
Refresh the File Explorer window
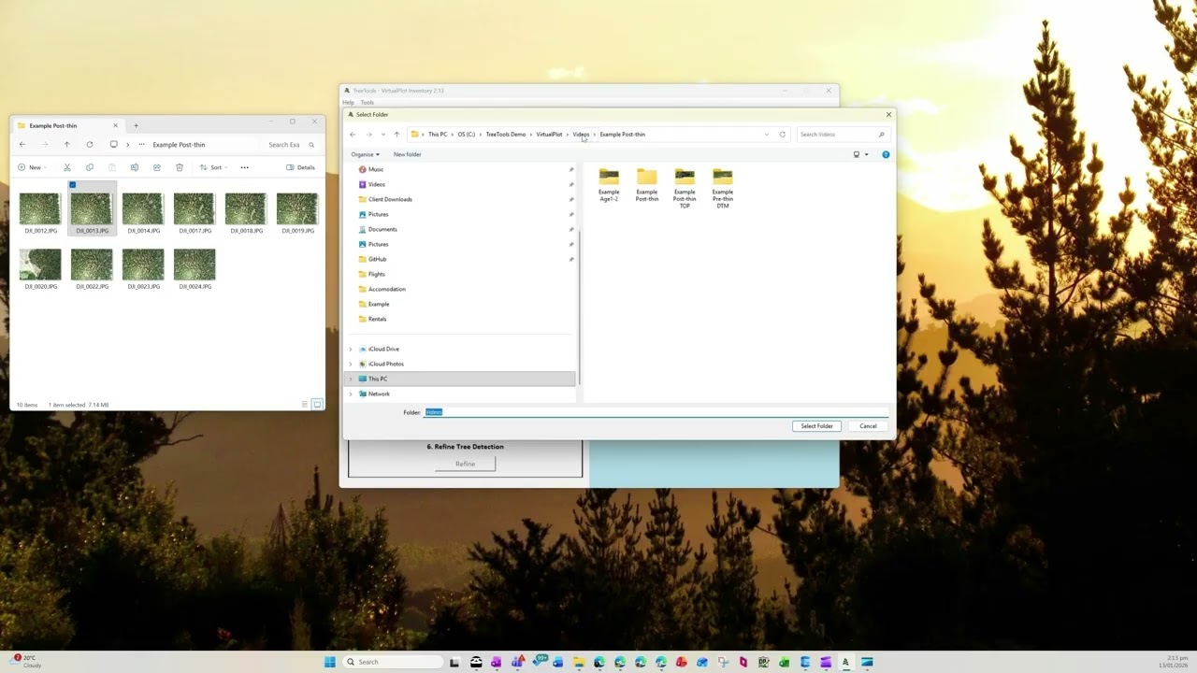pyautogui.click(x=90, y=145)
